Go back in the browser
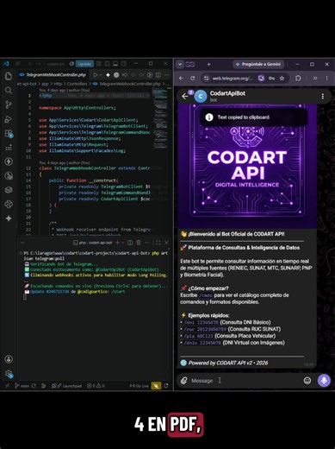The height and width of the screenshot is (449, 335). (181, 78)
